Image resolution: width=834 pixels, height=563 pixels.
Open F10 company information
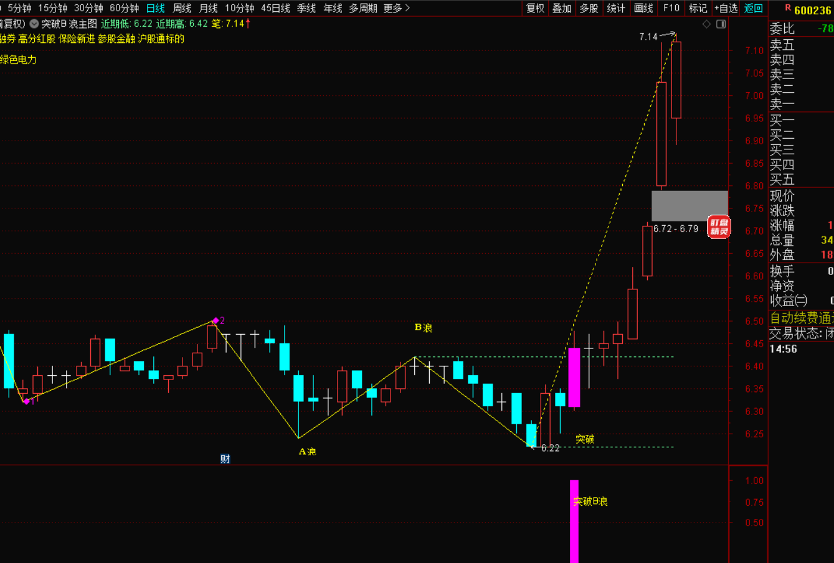coord(671,8)
